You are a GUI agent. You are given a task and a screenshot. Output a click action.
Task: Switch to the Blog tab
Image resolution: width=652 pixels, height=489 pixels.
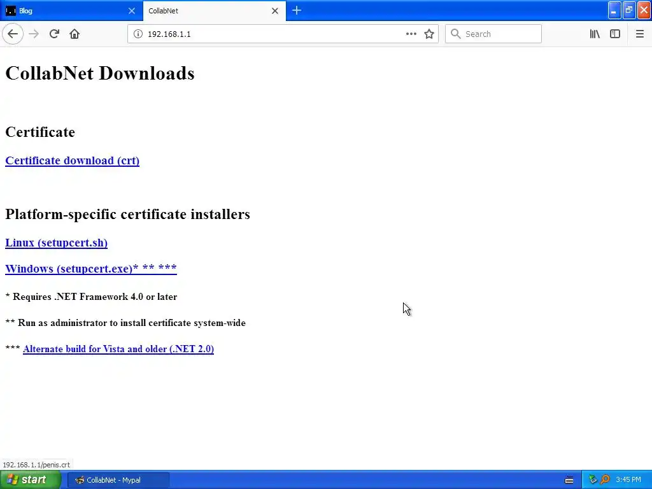71,11
